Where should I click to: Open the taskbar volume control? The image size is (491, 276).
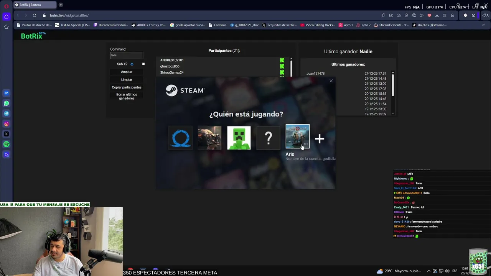click(447, 271)
